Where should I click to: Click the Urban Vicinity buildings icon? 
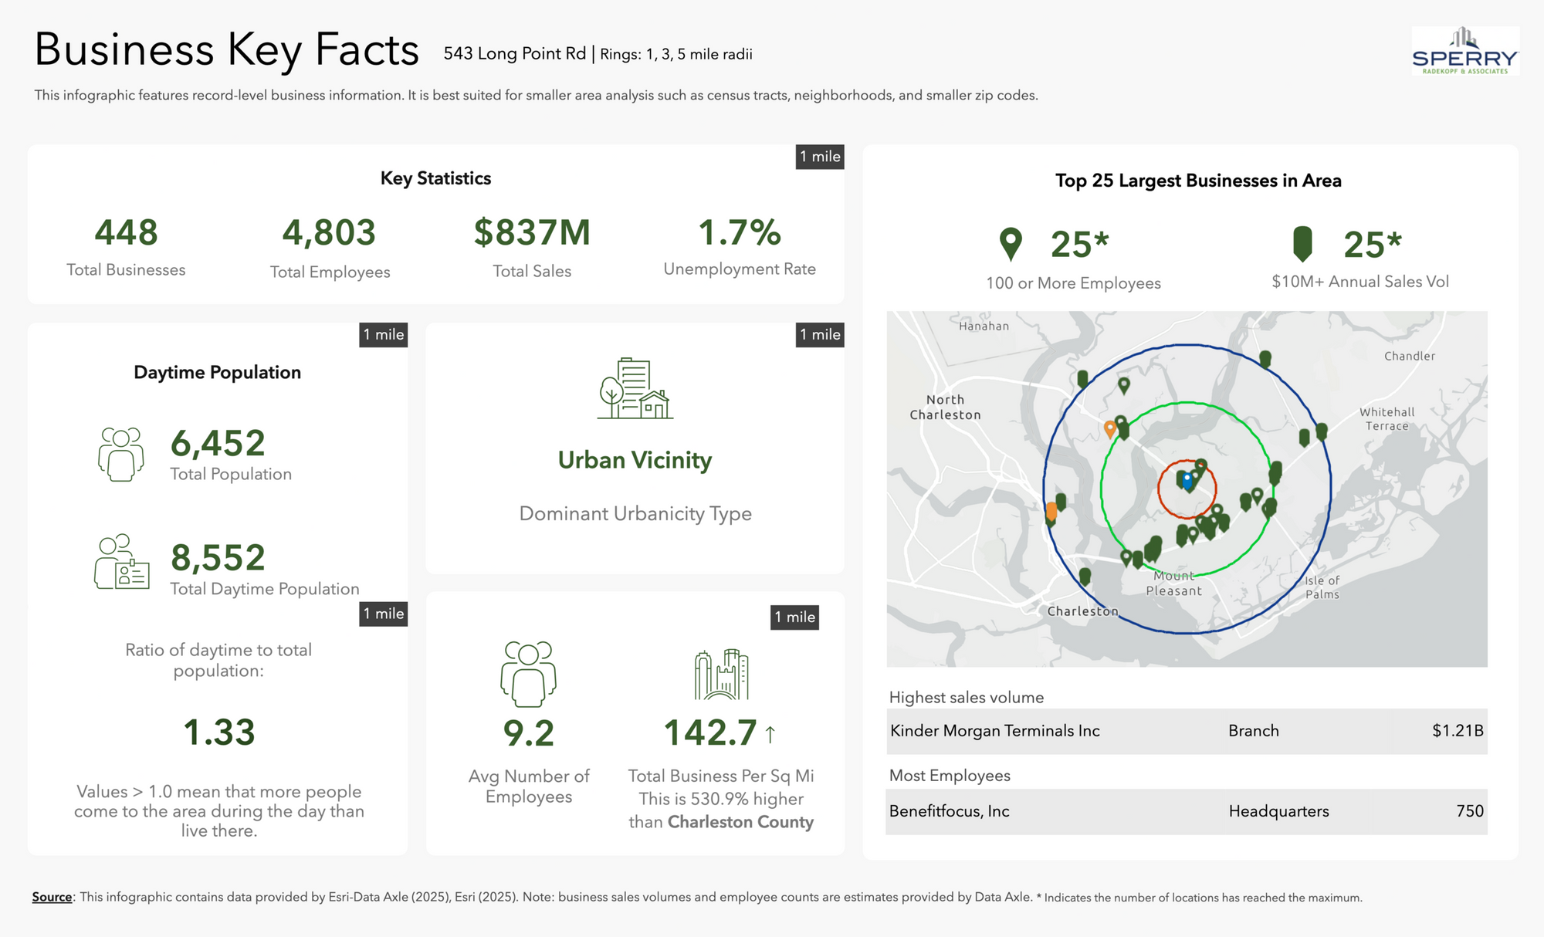pyautogui.click(x=635, y=389)
